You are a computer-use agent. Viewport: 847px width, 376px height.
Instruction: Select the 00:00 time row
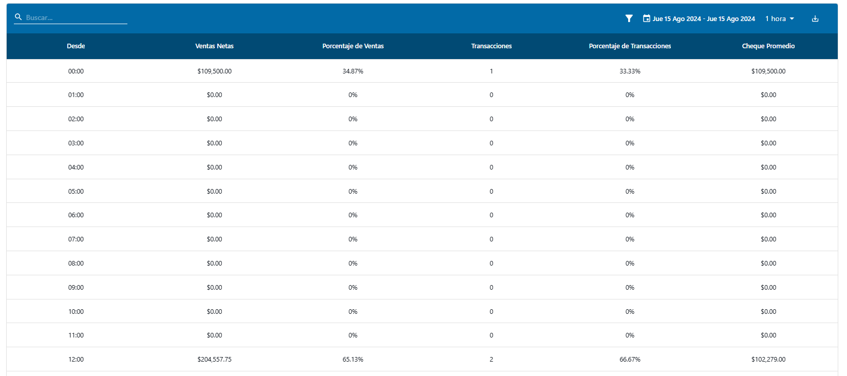[x=76, y=71]
